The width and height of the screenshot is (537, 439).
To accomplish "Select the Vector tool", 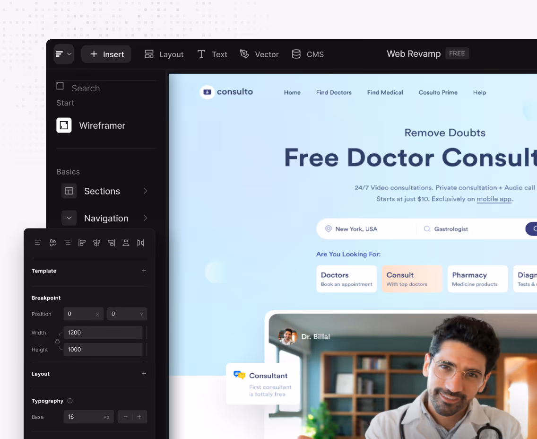I will coord(259,54).
